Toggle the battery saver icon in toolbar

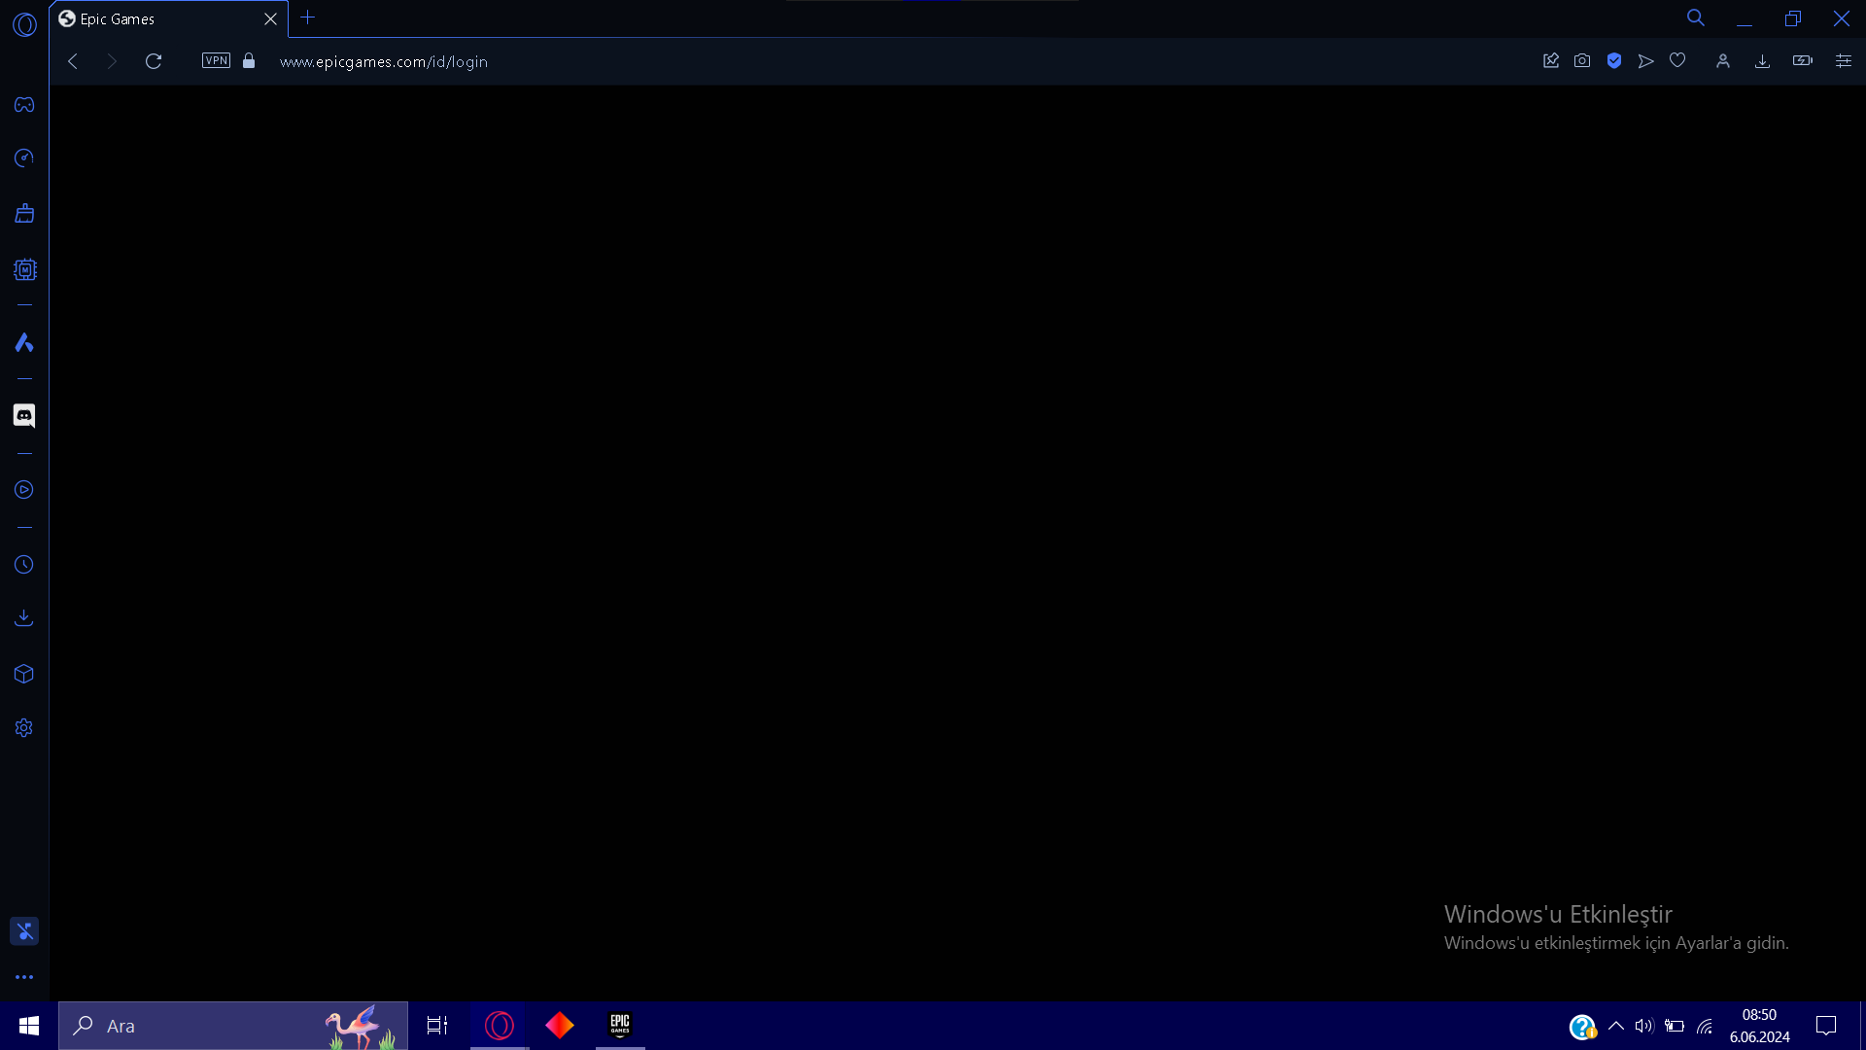(1803, 61)
